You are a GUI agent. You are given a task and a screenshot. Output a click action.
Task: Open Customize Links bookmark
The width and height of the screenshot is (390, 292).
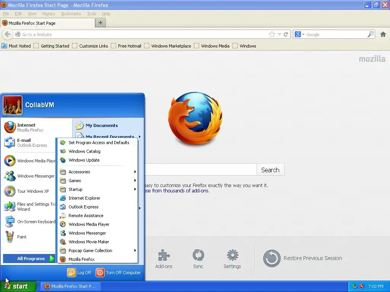tap(90, 46)
